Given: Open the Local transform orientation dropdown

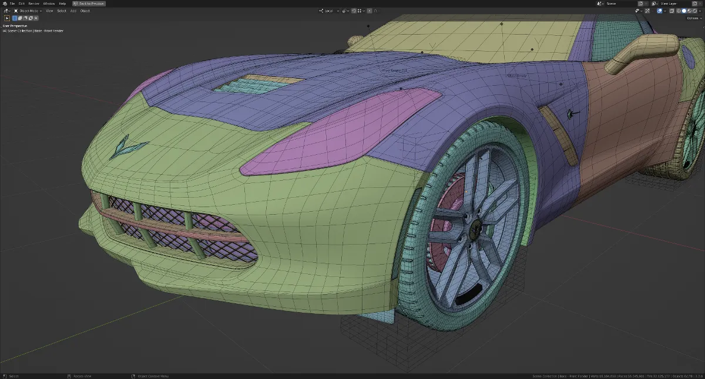Looking at the screenshot, I should (329, 11).
